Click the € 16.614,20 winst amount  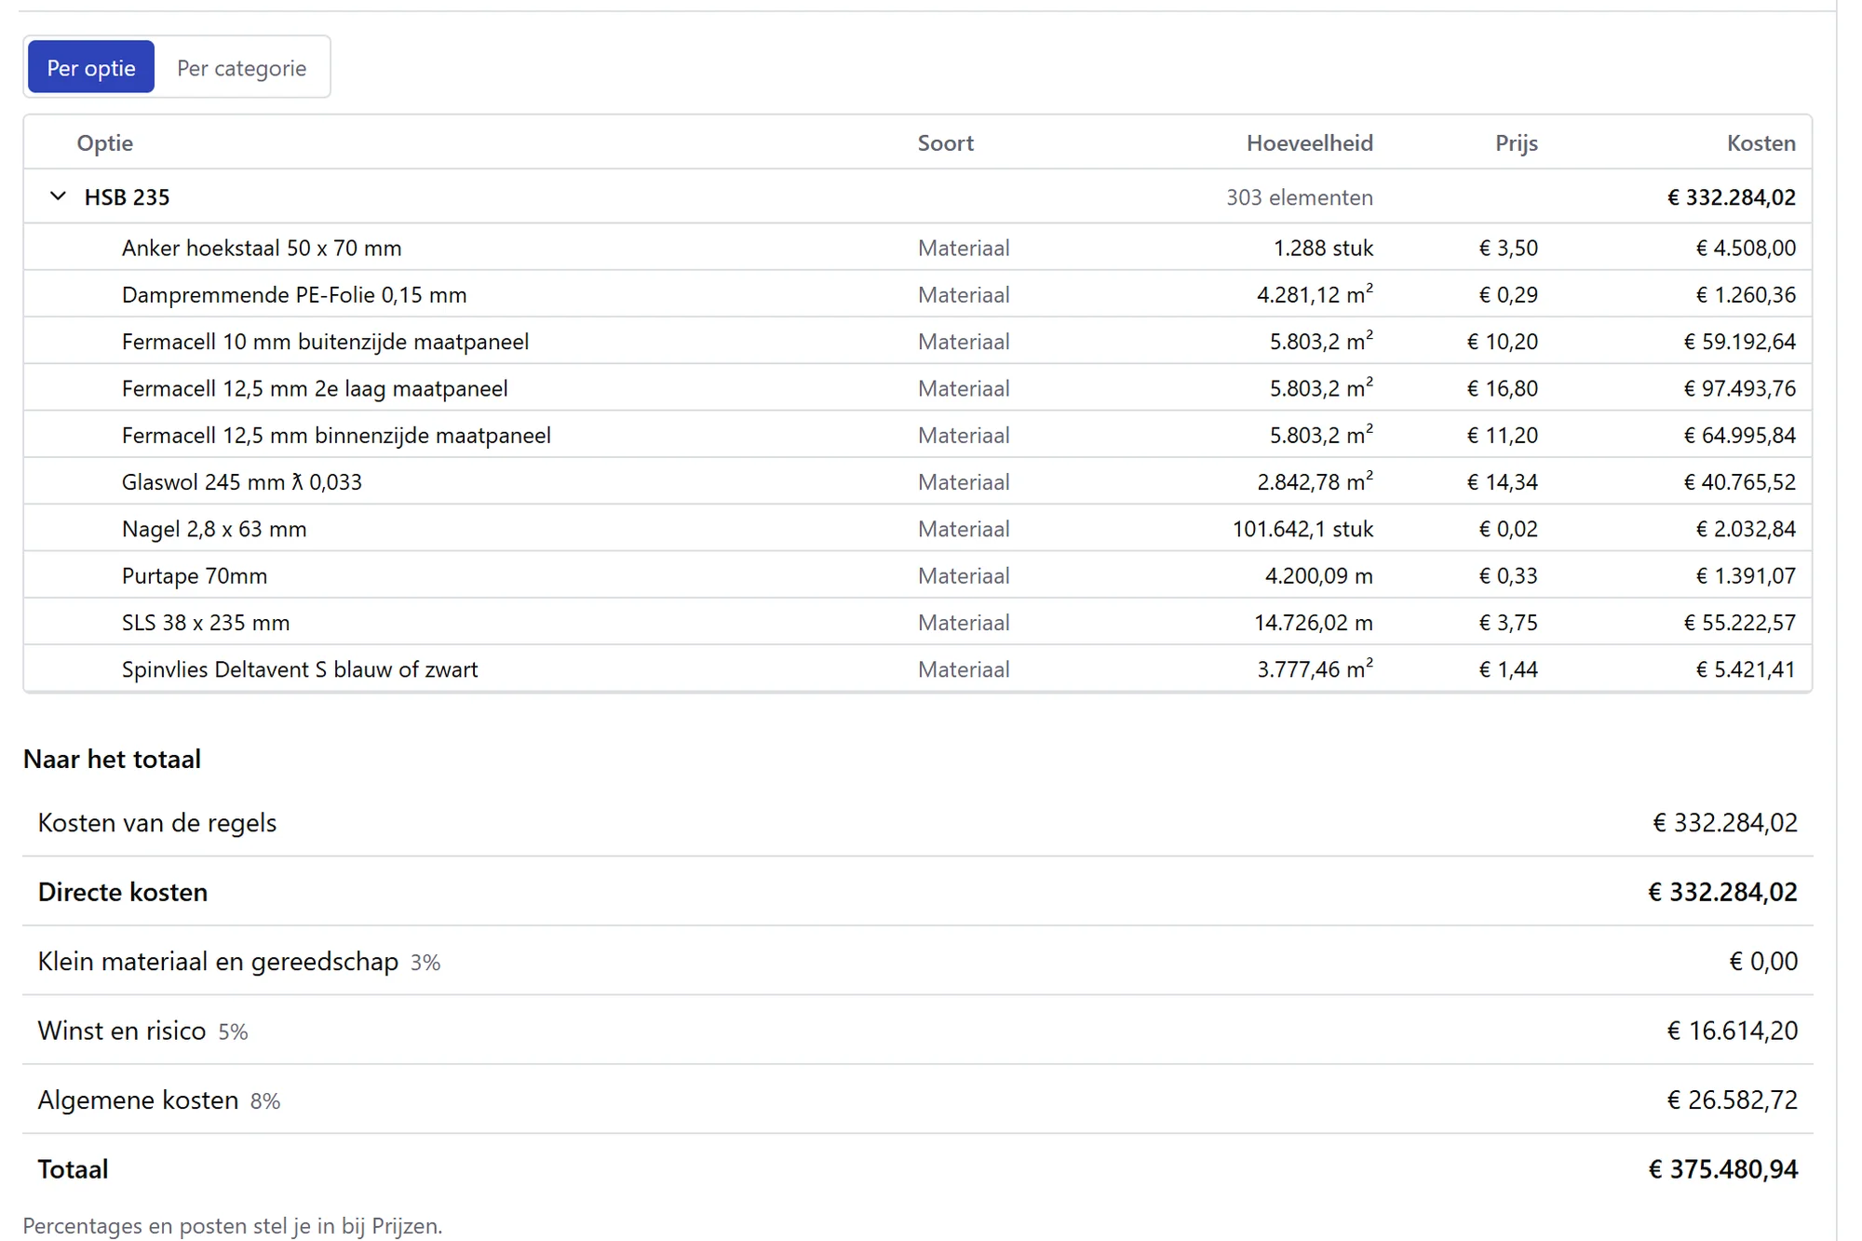(1732, 1031)
